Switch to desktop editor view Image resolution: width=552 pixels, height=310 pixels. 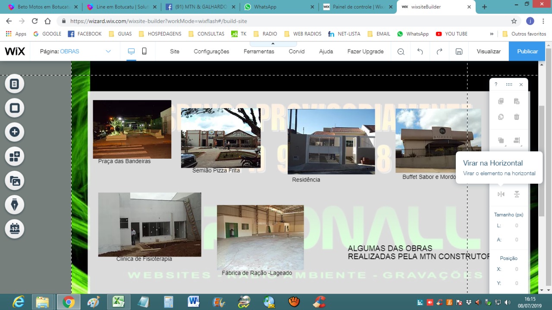(131, 51)
